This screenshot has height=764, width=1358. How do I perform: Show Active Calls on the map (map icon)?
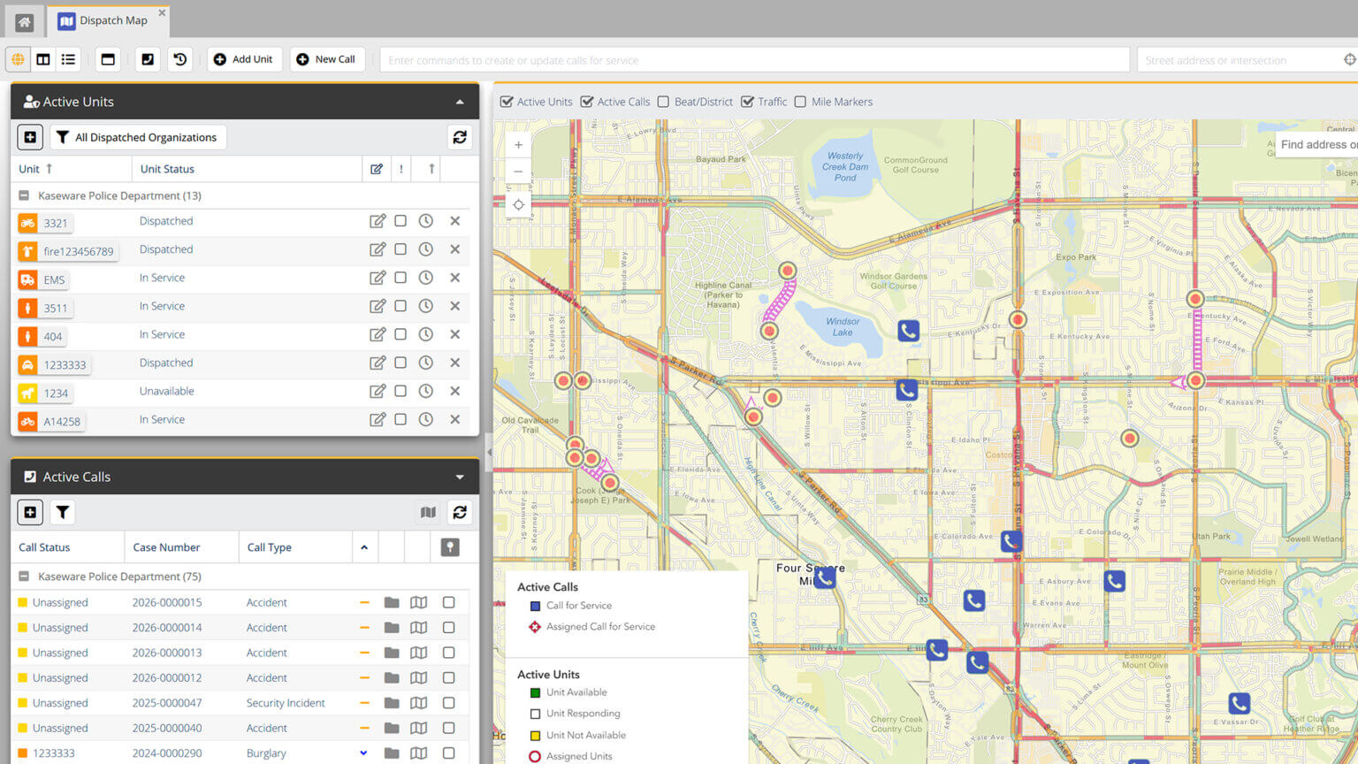click(428, 512)
